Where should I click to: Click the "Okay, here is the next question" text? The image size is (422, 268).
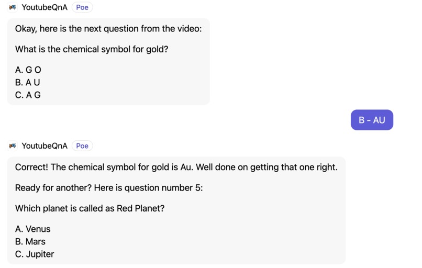[x=108, y=28]
